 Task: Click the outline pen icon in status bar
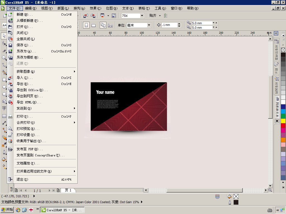tap(230, 202)
